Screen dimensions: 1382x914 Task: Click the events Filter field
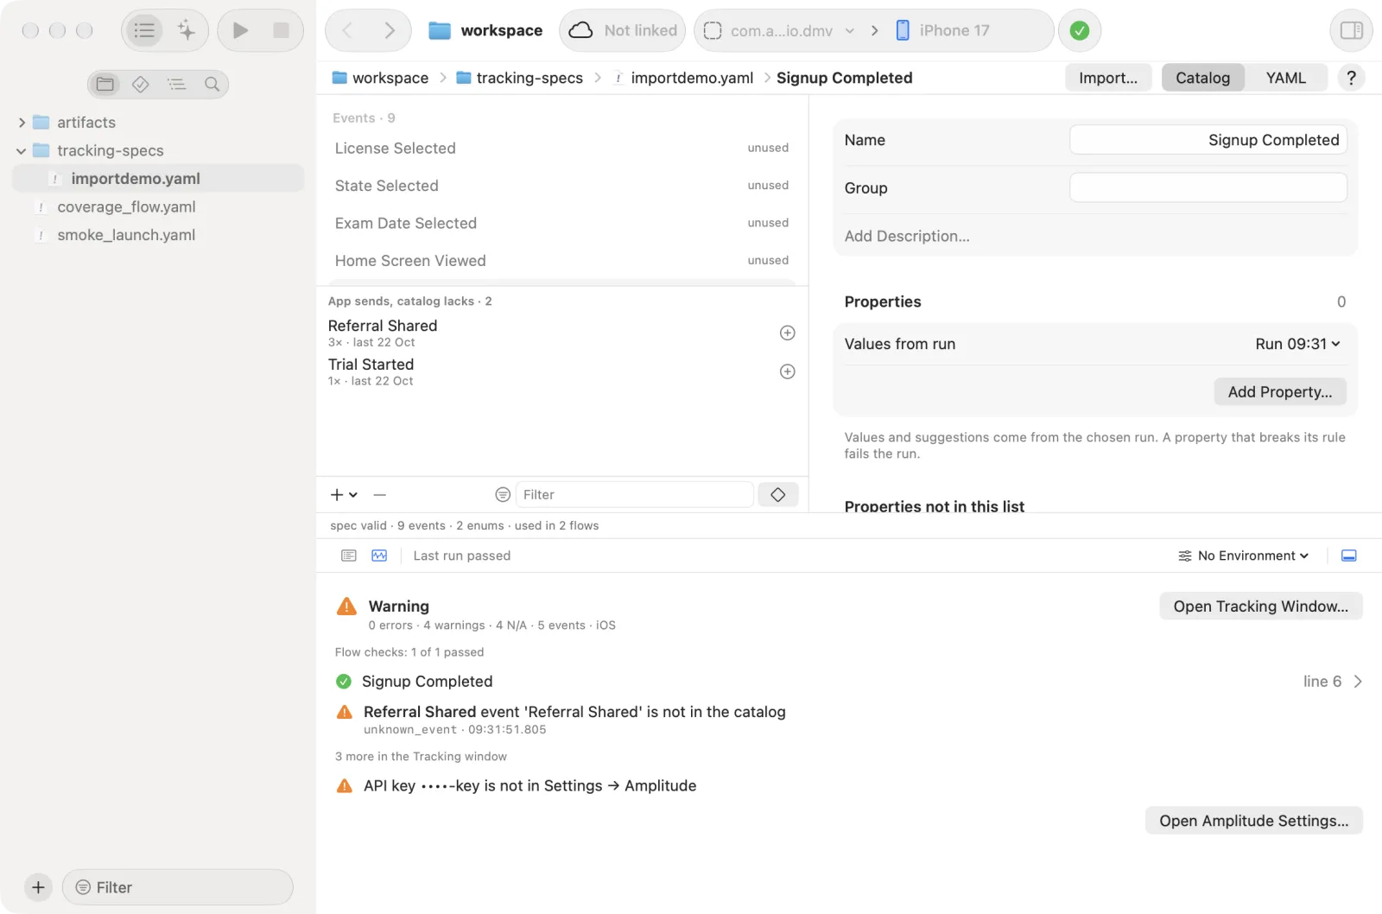634,495
